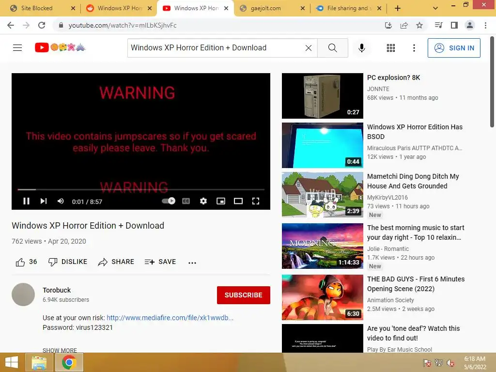Open Chrome three-dot menu
This screenshot has height=372, width=496.
click(x=485, y=25)
